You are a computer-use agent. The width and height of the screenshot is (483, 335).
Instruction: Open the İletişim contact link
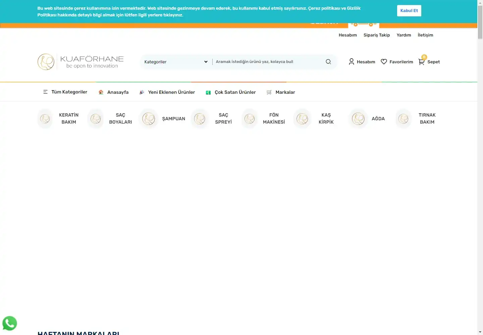pyautogui.click(x=425, y=35)
